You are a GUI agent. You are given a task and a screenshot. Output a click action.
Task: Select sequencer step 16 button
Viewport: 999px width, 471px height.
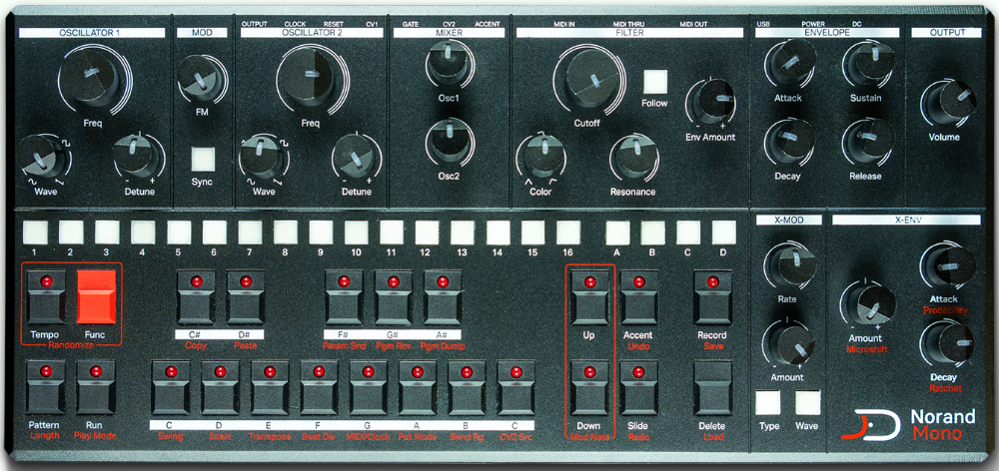pyautogui.click(x=568, y=233)
